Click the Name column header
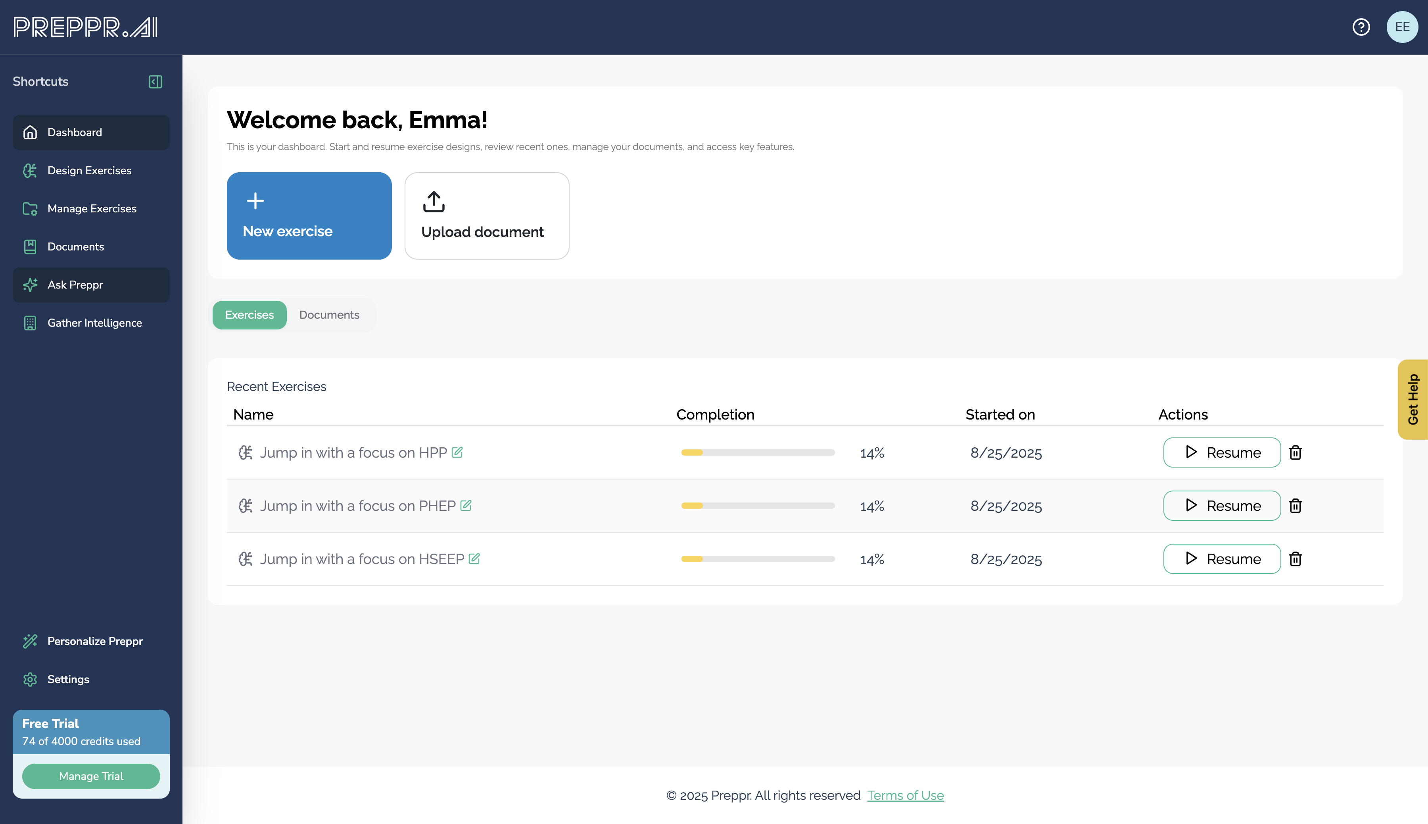Screen dimensions: 1428x824 pyautogui.click(x=253, y=414)
